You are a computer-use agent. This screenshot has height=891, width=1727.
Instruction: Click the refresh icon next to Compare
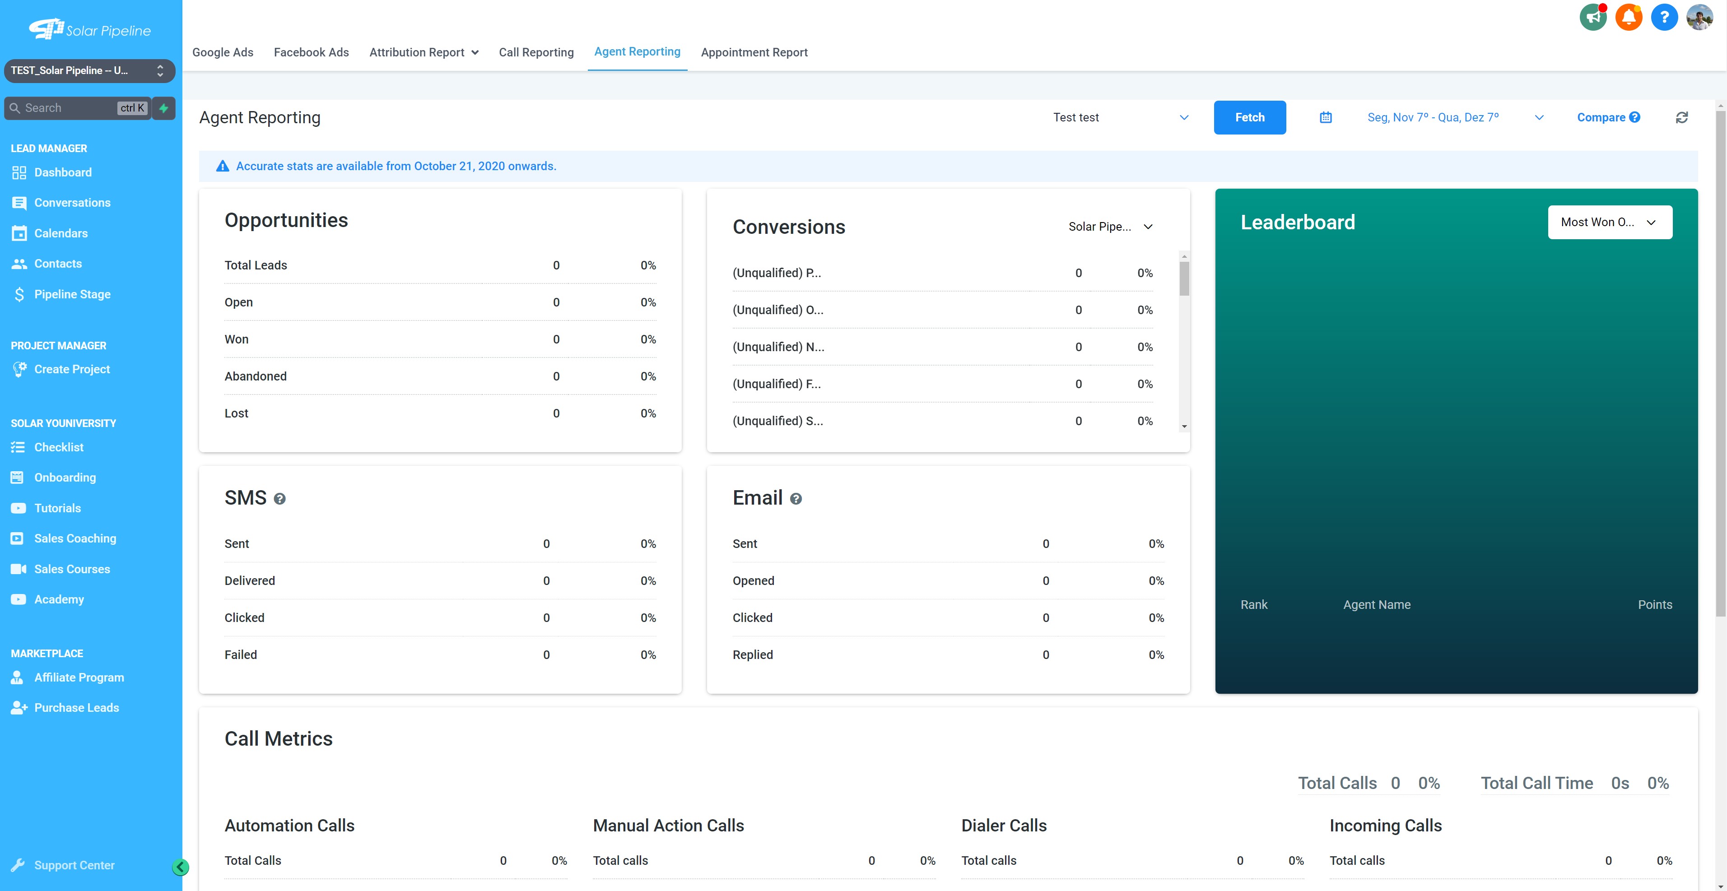(1681, 117)
